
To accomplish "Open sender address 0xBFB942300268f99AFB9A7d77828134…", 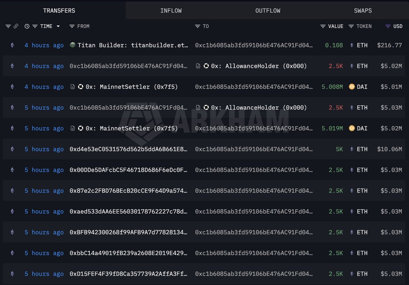I will [128, 232].
